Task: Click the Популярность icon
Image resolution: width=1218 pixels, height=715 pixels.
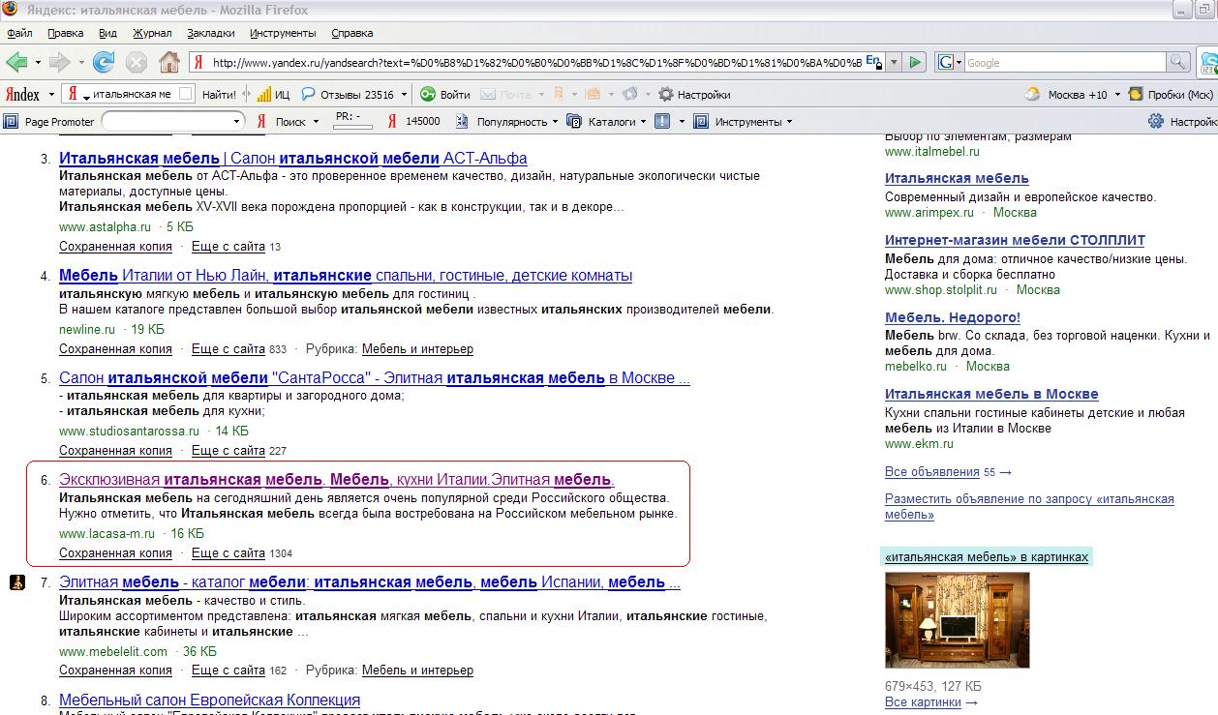Action: pos(462,121)
